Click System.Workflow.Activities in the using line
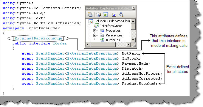This screenshot has width=203, height=107. click(48, 23)
